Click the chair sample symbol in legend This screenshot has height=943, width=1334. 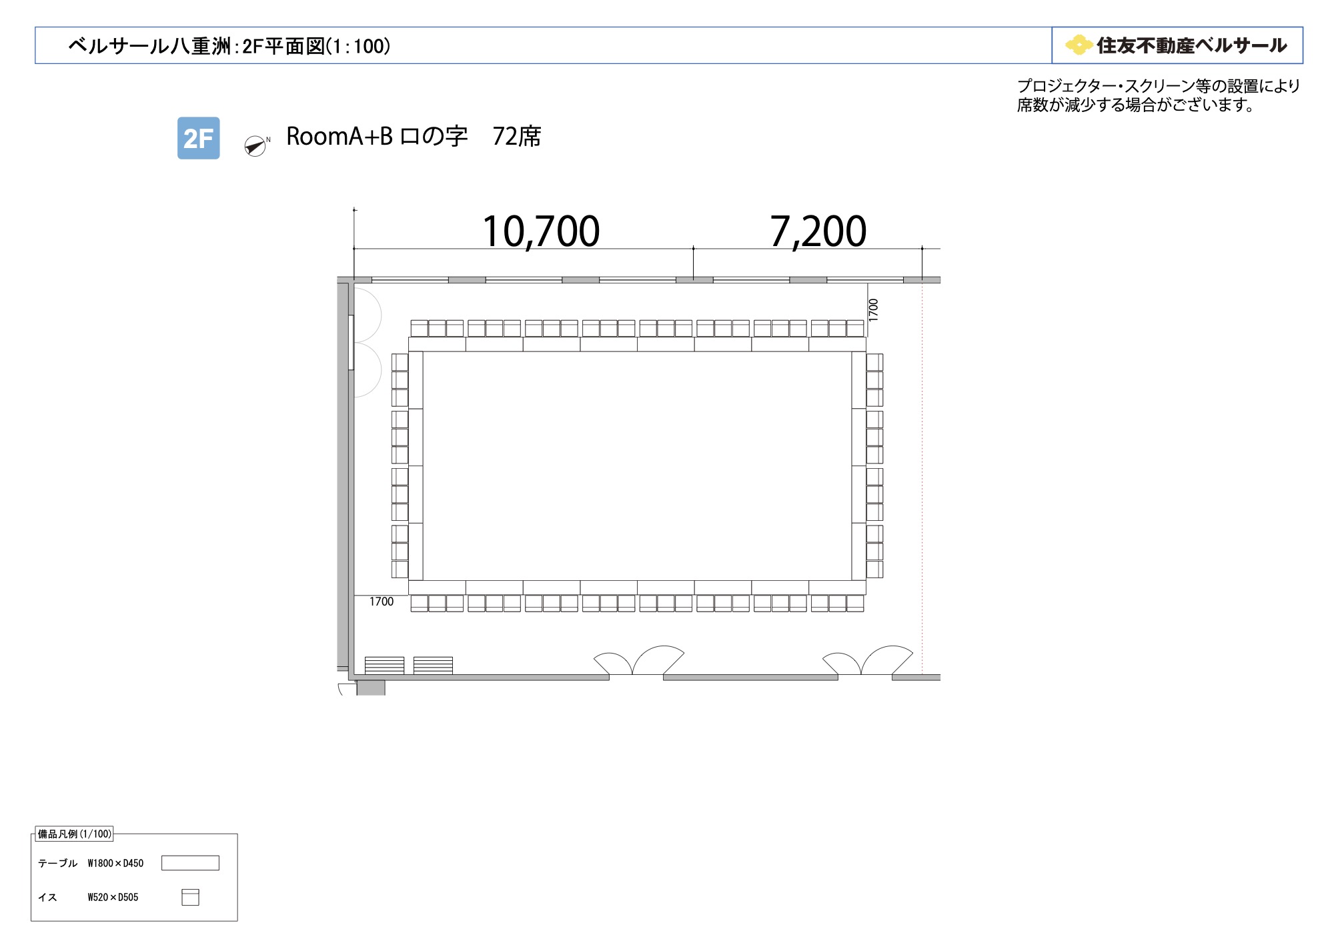[x=190, y=897]
